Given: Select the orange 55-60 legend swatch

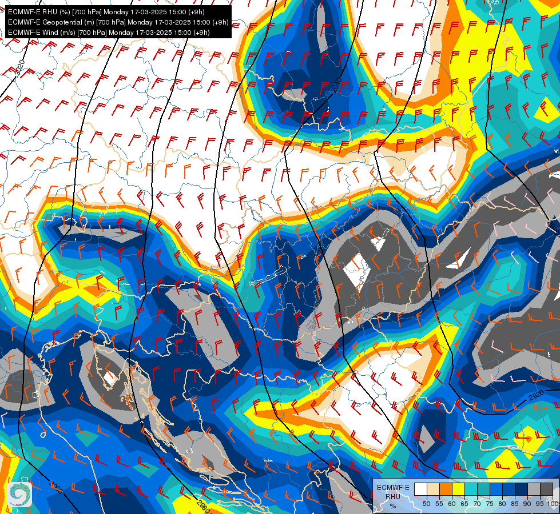Looking at the screenshot, I should pyautogui.click(x=446, y=489).
